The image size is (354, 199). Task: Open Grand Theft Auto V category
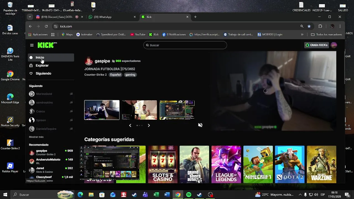194,164
